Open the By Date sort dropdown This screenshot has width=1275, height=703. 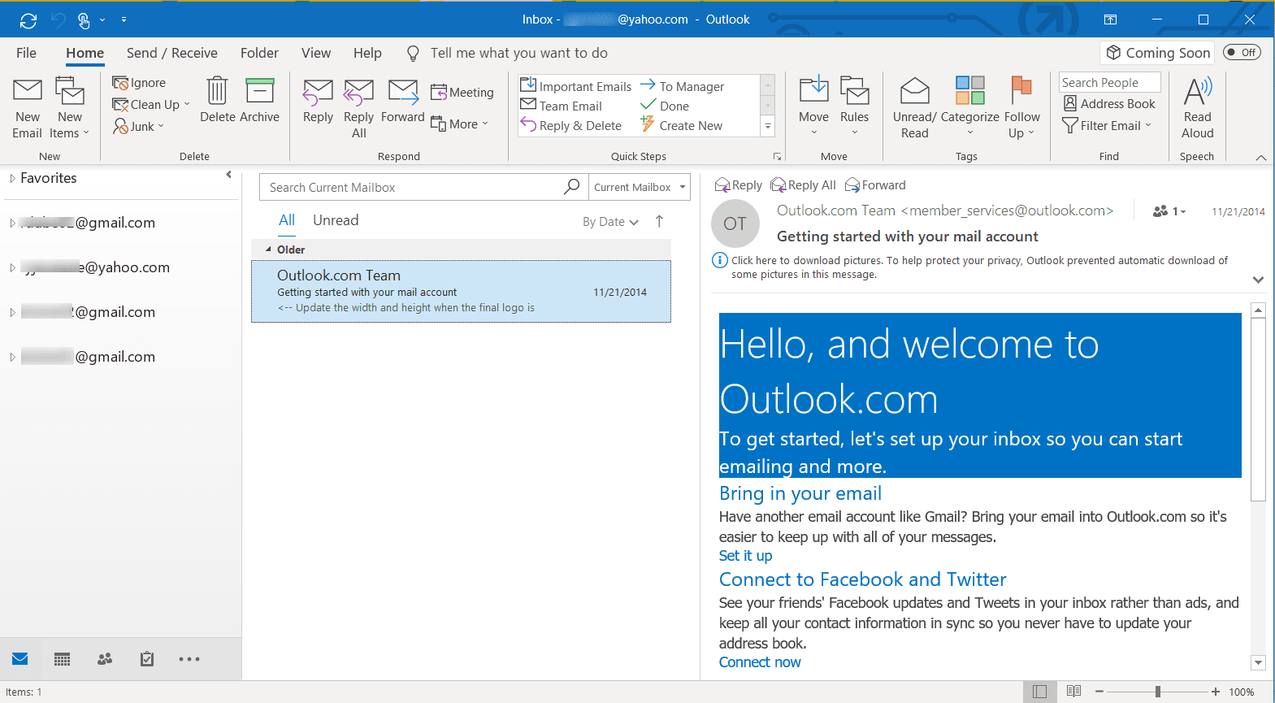611,222
